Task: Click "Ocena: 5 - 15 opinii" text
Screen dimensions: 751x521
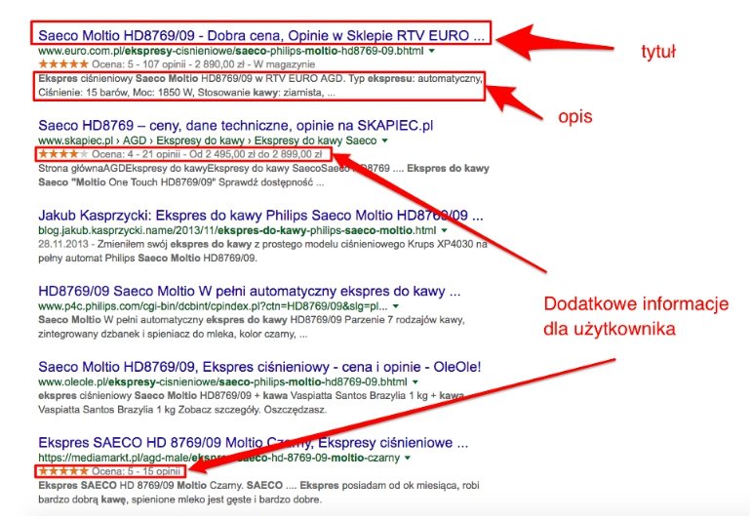Action: [x=136, y=471]
